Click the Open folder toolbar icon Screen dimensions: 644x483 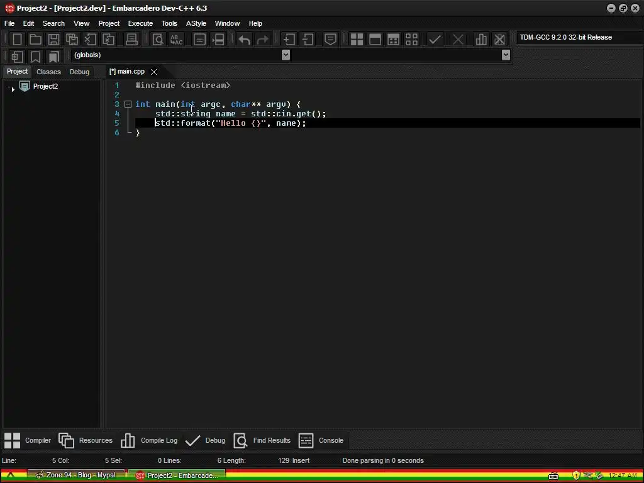coord(35,40)
